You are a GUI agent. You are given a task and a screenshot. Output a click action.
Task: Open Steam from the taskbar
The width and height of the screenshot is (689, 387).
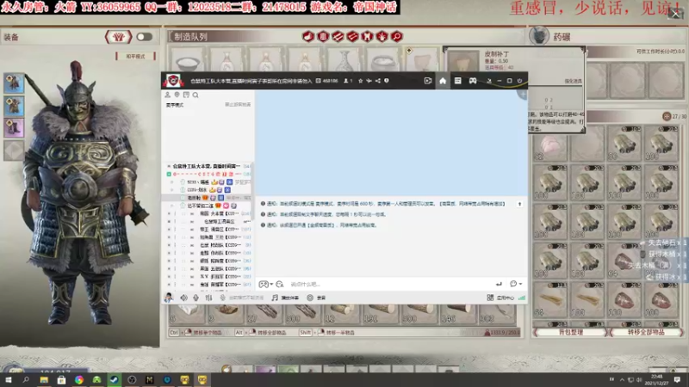coord(114,379)
